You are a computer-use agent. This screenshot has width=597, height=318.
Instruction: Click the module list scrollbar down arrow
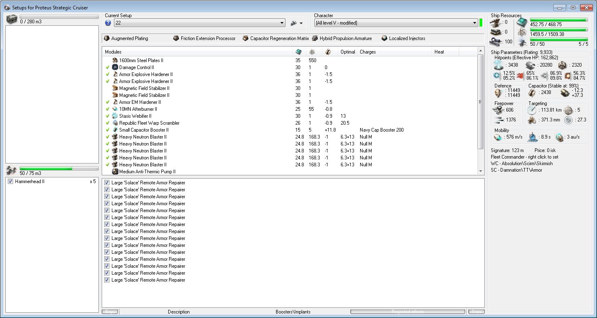pyautogui.click(x=481, y=171)
